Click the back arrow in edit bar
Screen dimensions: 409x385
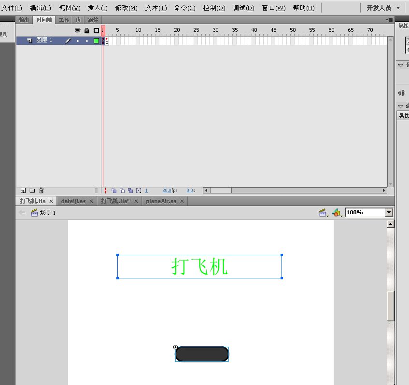[22, 213]
